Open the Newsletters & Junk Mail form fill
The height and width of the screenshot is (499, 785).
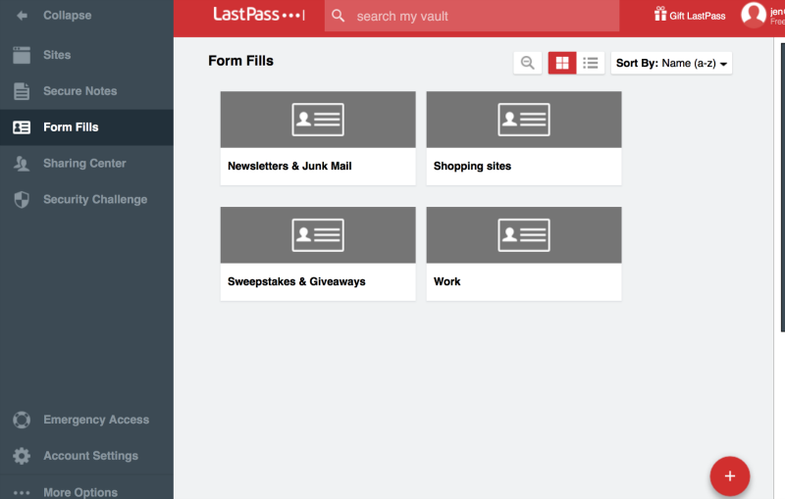coord(318,137)
